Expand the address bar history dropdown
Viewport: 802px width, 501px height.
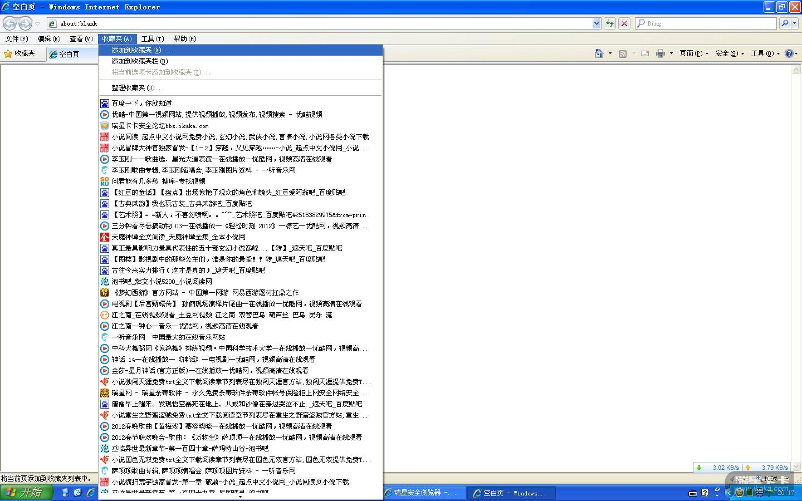596,23
